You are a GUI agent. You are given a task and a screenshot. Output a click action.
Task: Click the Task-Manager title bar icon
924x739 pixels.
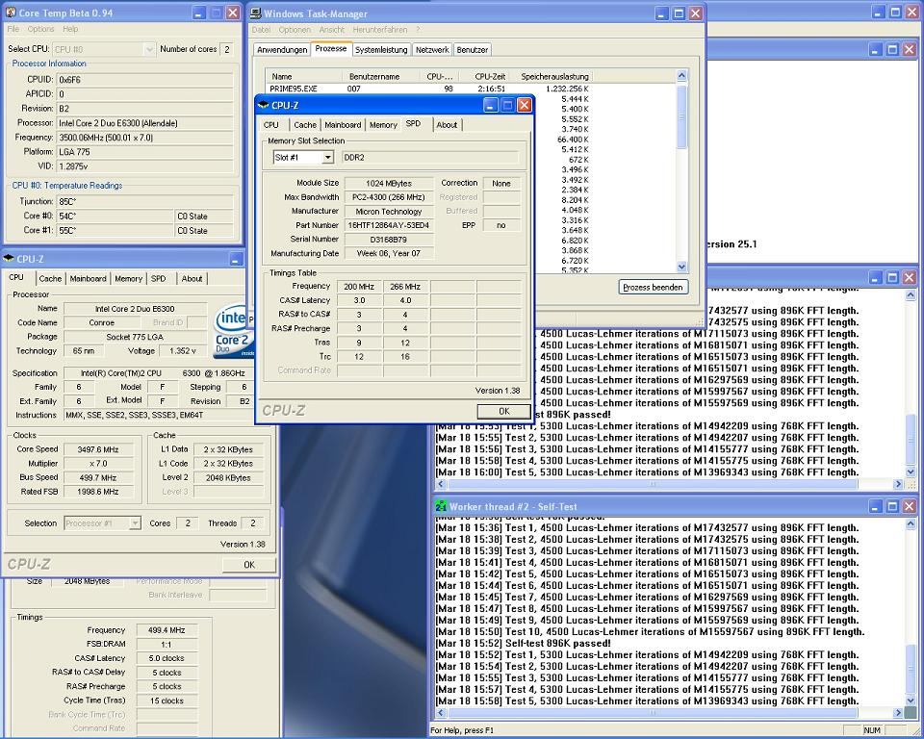pyautogui.click(x=256, y=13)
